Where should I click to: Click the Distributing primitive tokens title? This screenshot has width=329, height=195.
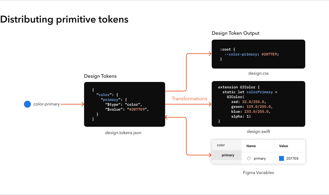[x=64, y=19]
